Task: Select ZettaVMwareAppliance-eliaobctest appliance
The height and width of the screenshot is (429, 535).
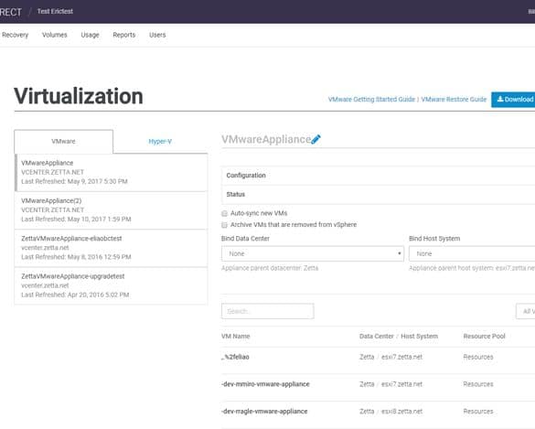Action: [x=112, y=248]
